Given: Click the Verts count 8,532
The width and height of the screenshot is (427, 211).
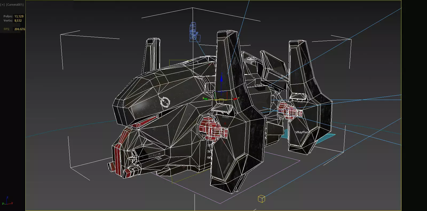Looking at the screenshot, I should pyautogui.click(x=18, y=21).
